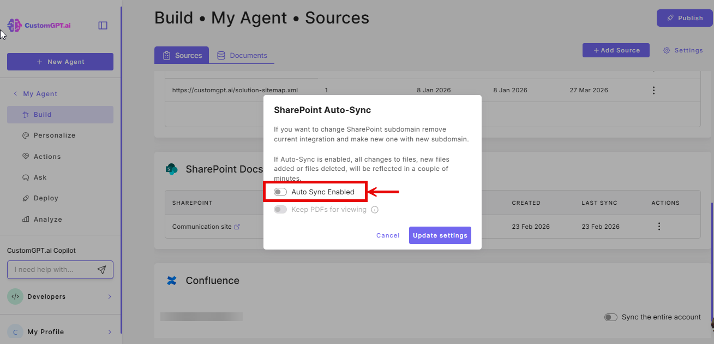This screenshot has height=344, width=714.
Task: Open the Personalize panel
Action: [x=60, y=135]
